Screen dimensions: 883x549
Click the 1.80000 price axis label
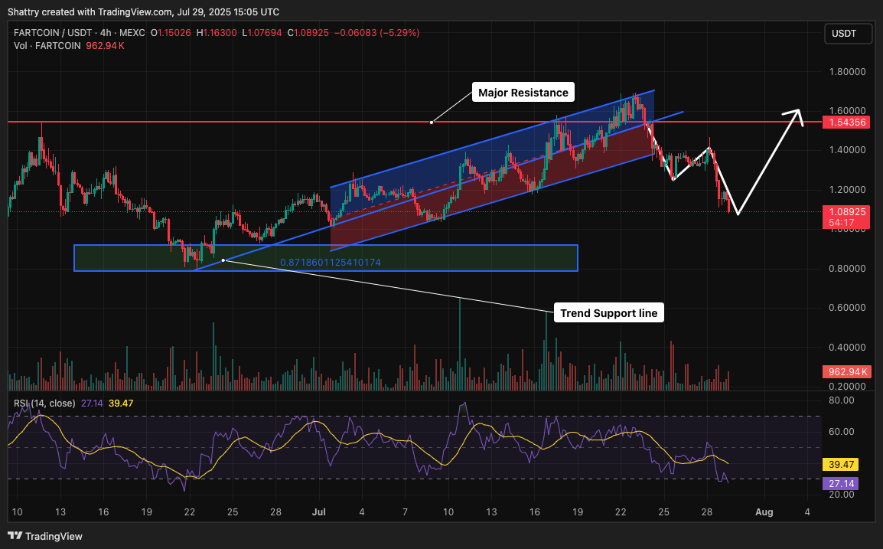(847, 72)
